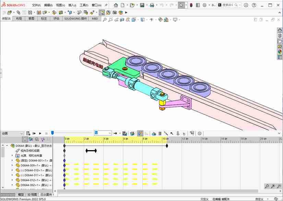Viewport: 283px width, 201px height.
Task: Add a motor to motion study
Action: pos(154,133)
